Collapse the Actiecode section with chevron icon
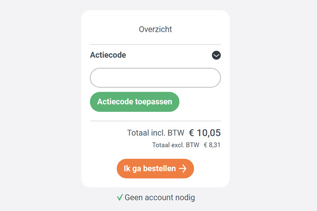 click(x=216, y=55)
